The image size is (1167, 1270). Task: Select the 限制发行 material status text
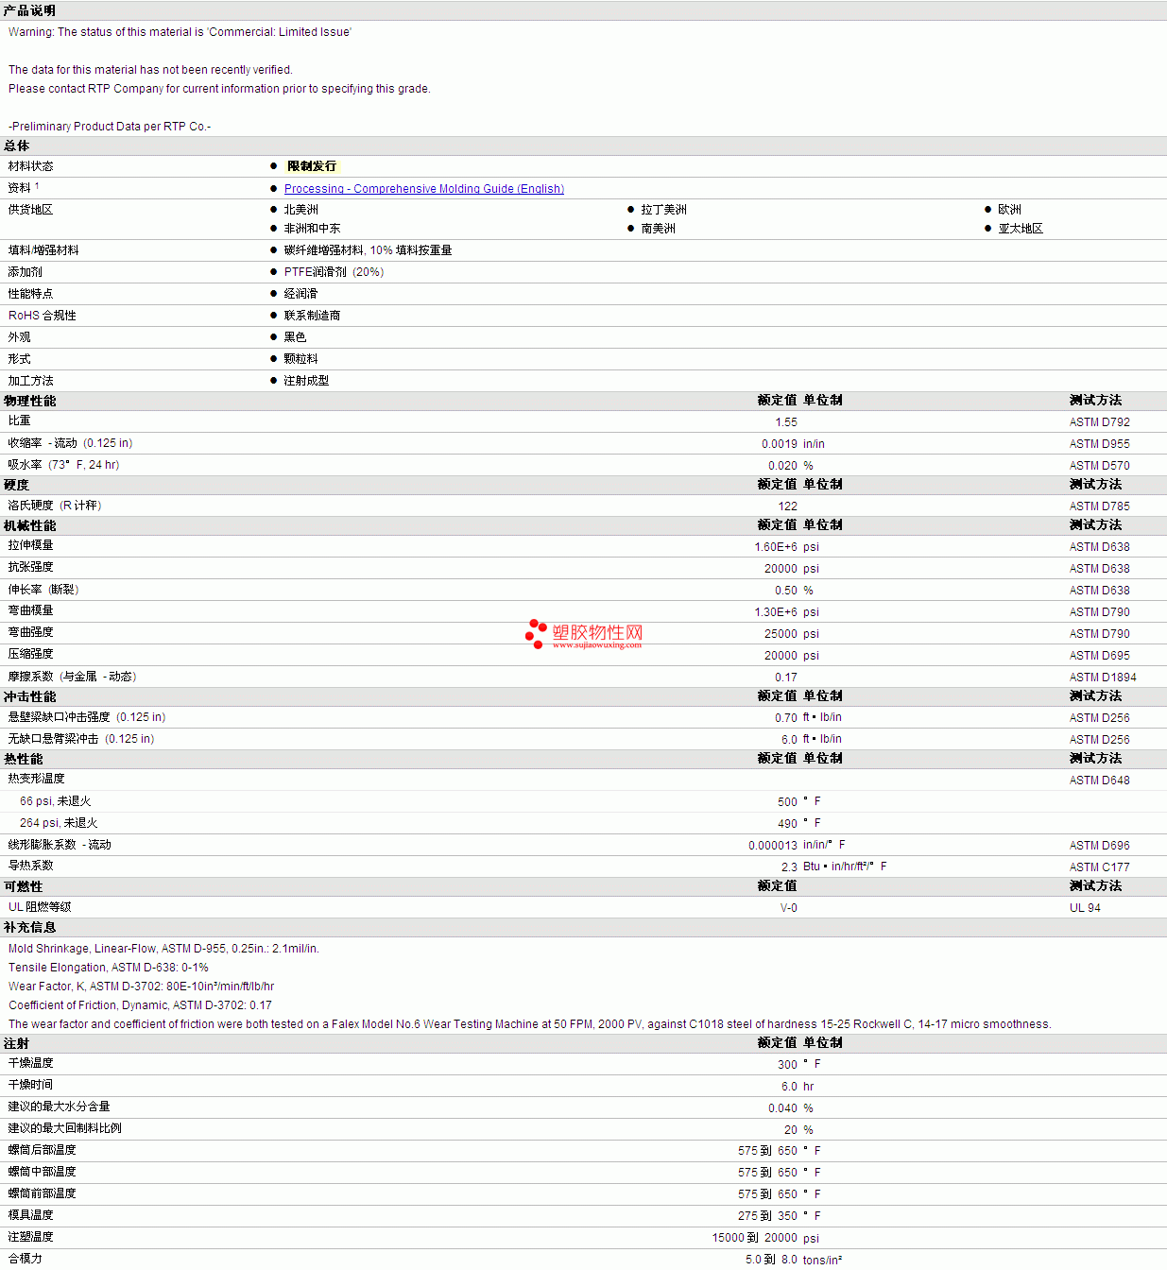point(312,166)
